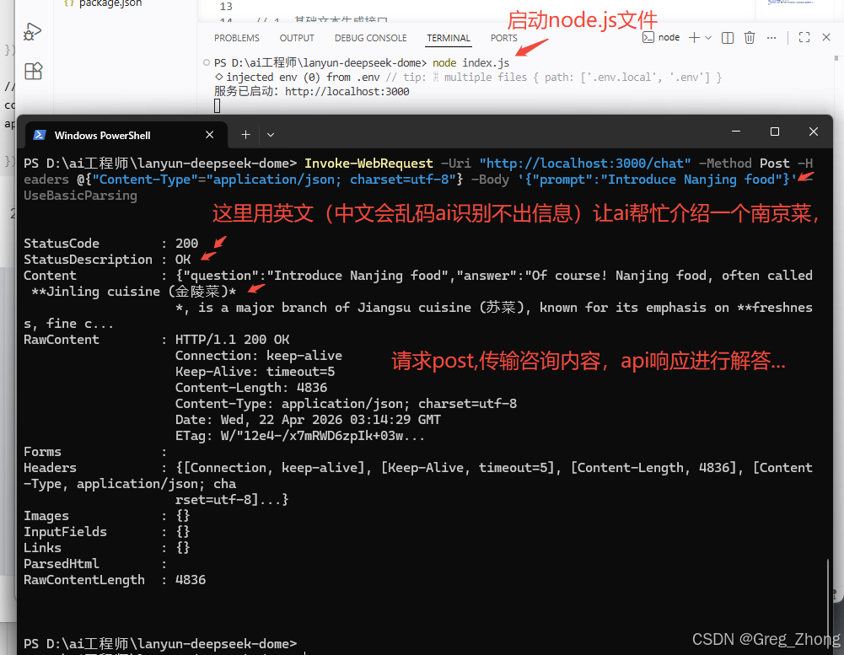Maximize the VS Code panel size
The width and height of the screenshot is (844, 655).
pyautogui.click(x=804, y=37)
